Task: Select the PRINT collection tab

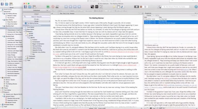Action: pyautogui.click(x=37, y=14)
